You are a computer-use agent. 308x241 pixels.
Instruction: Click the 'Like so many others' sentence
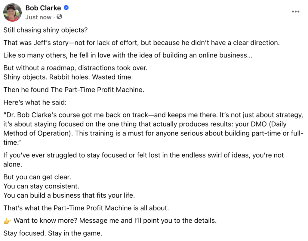click(128, 55)
